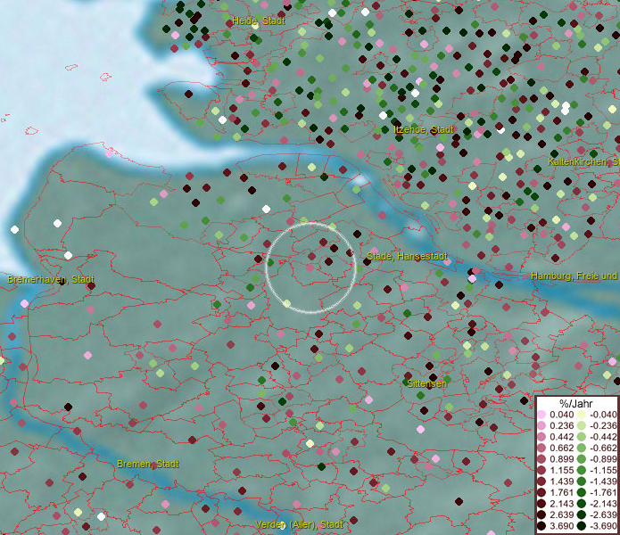Select the -1.155 green legend swatch

(x=582, y=470)
